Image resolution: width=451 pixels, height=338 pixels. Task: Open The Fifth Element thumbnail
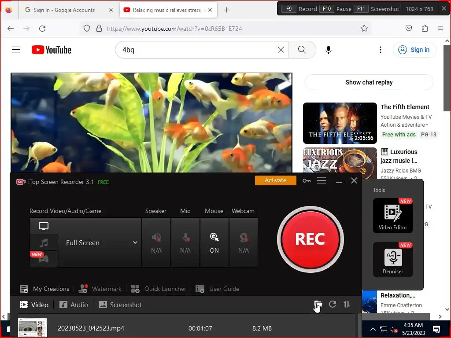coord(340,123)
